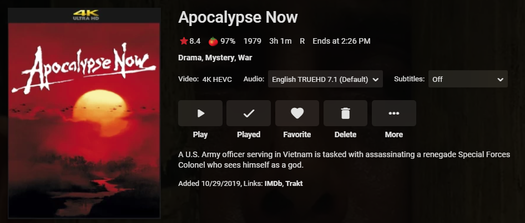Open the Mystery genre link
Screen dimensions: 525x223
(x=221, y=58)
